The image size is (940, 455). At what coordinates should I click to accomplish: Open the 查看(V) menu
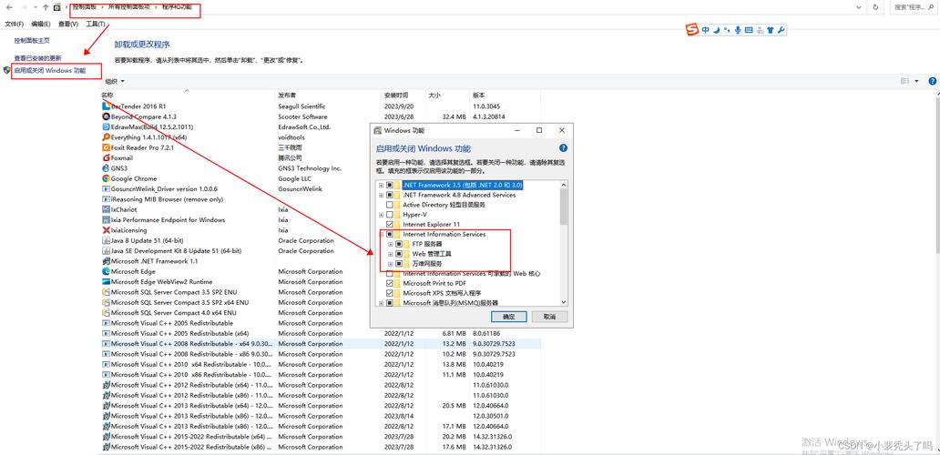(68, 24)
